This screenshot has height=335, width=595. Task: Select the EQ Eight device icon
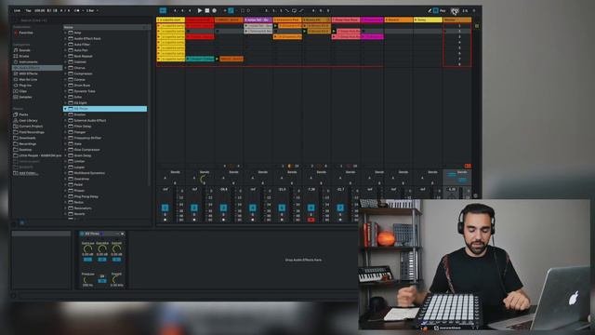point(71,103)
